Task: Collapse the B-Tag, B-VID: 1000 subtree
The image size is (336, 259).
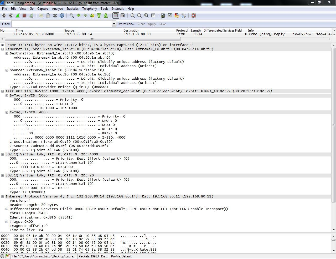Action: click(7, 95)
